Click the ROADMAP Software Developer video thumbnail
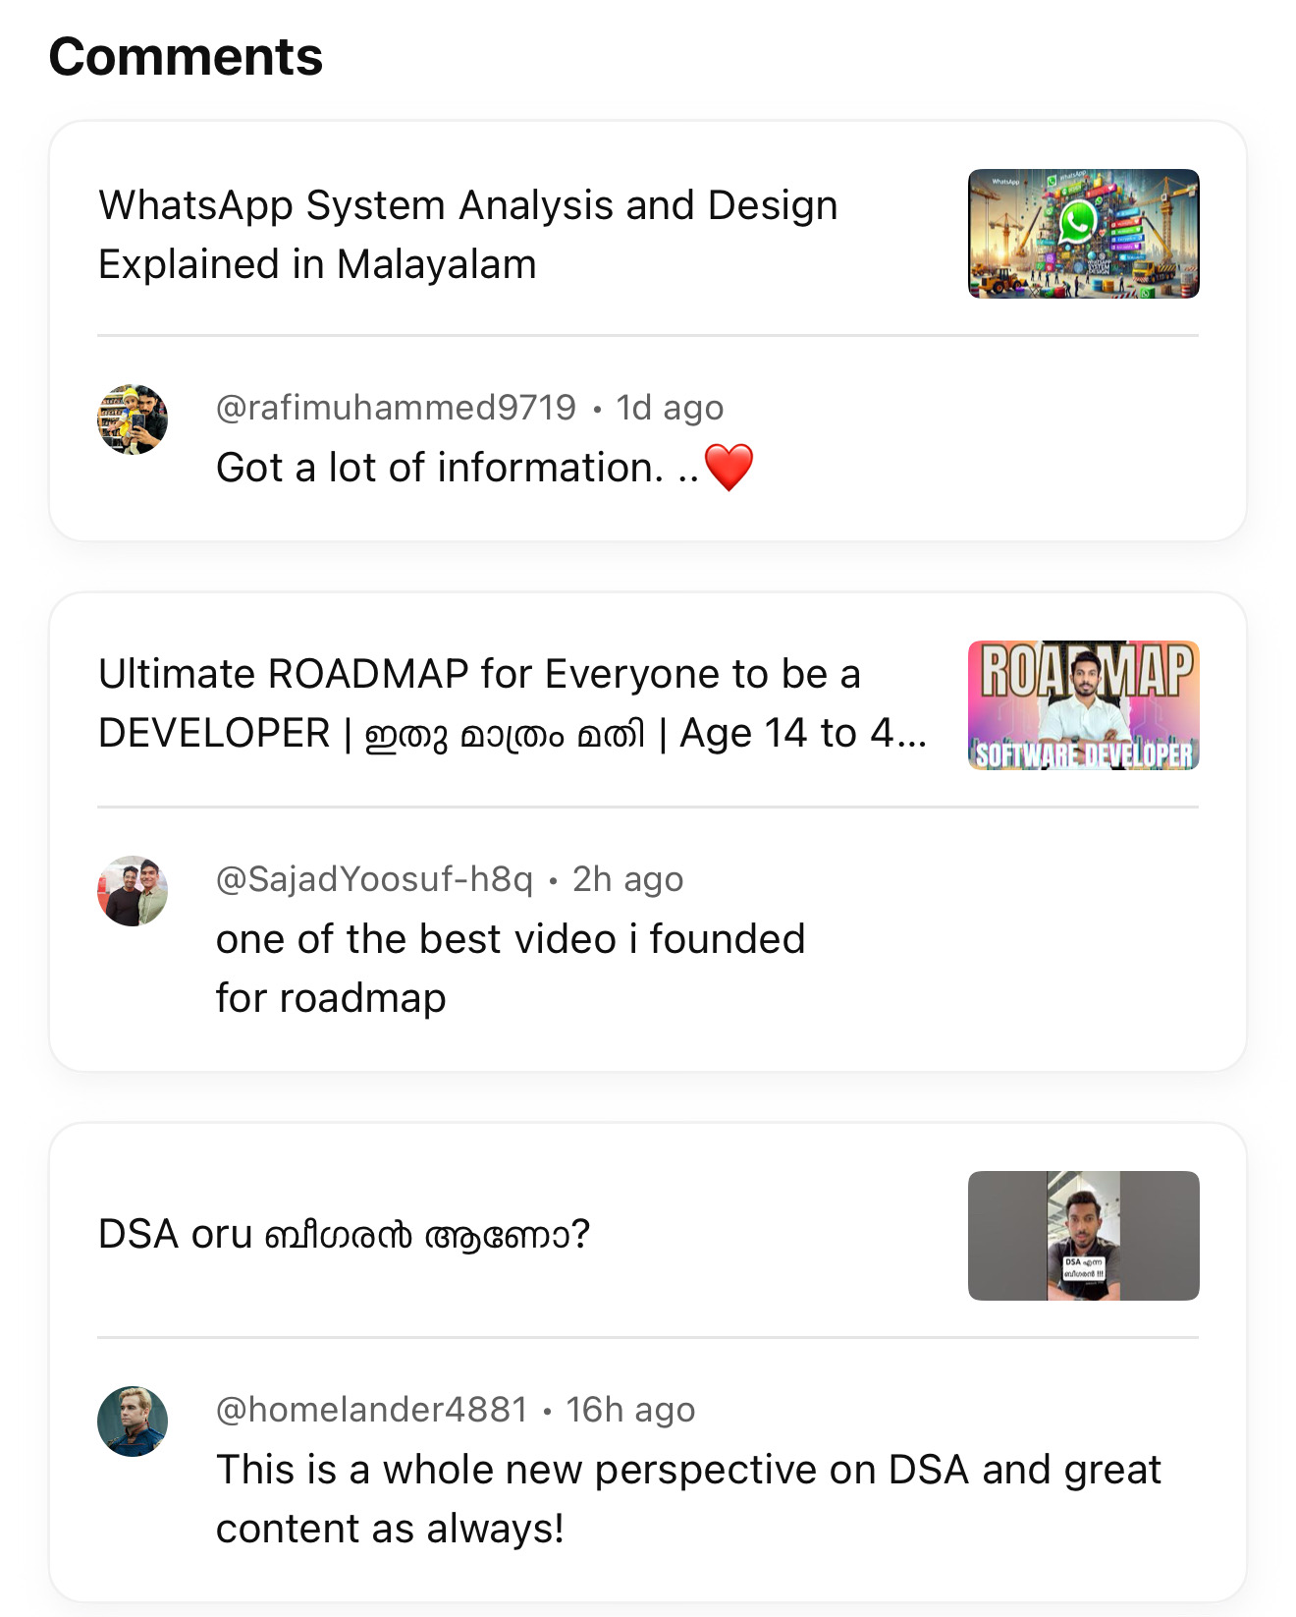The height and width of the screenshot is (1617, 1296). (1083, 705)
